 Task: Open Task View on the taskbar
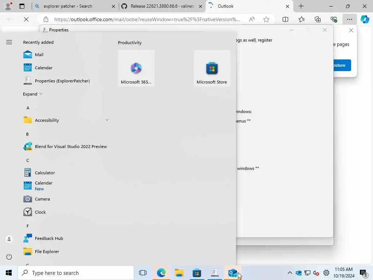pos(143,273)
